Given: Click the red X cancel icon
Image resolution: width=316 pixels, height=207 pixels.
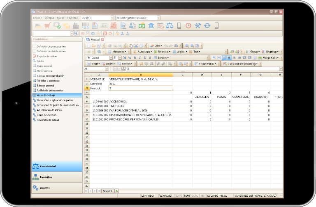Looking at the screenshot, I should point(105,34).
